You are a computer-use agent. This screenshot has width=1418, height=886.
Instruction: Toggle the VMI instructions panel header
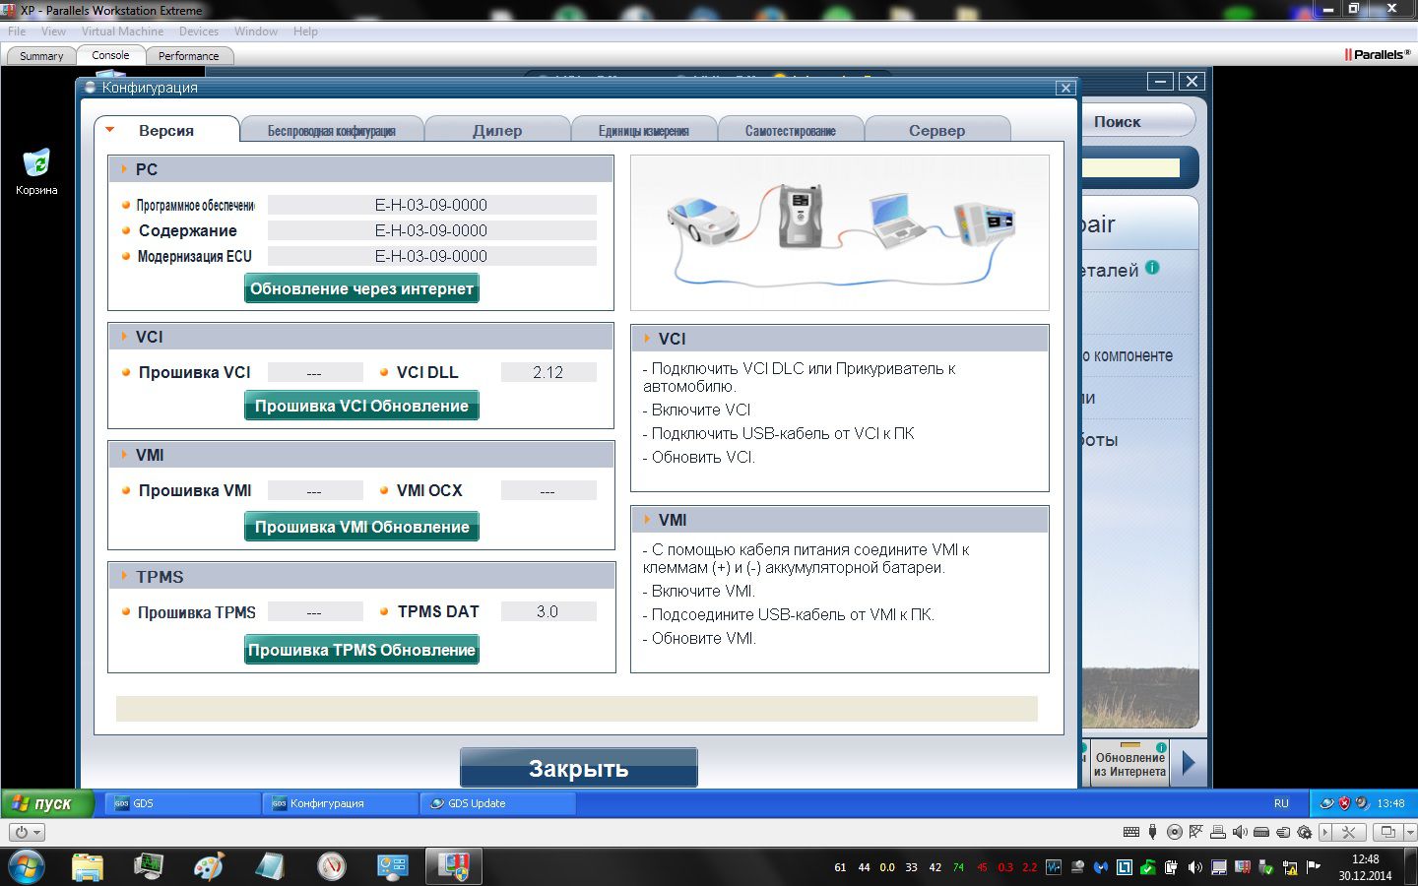pyautogui.click(x=839, y=520)
